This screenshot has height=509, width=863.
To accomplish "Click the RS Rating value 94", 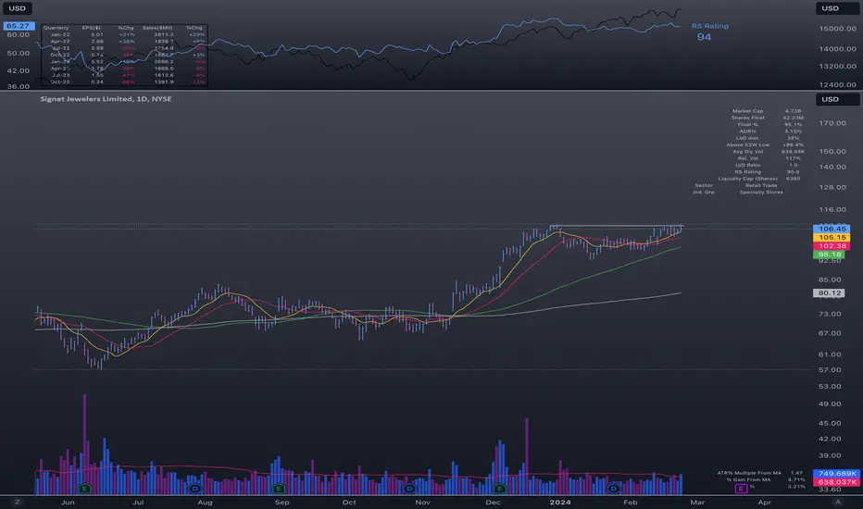I will click(x=704, y=37).
